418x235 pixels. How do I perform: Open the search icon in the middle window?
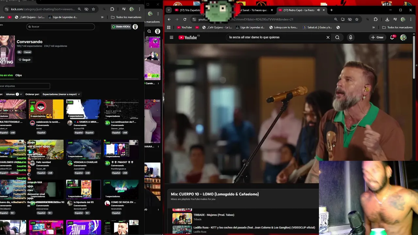coord(149,31)
